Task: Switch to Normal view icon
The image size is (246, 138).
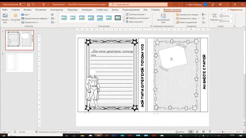Action: tap(191, 132)
